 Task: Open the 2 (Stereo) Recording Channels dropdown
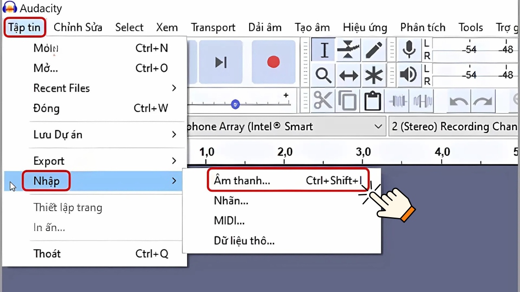tap(454, 127)
